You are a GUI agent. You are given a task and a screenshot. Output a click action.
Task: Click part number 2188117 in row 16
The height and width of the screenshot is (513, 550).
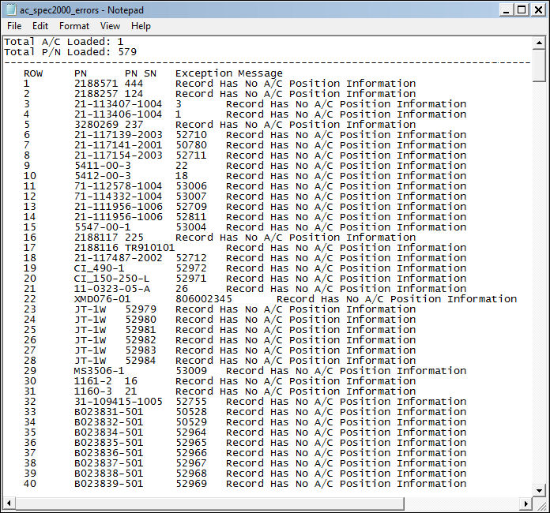(96, 238)
